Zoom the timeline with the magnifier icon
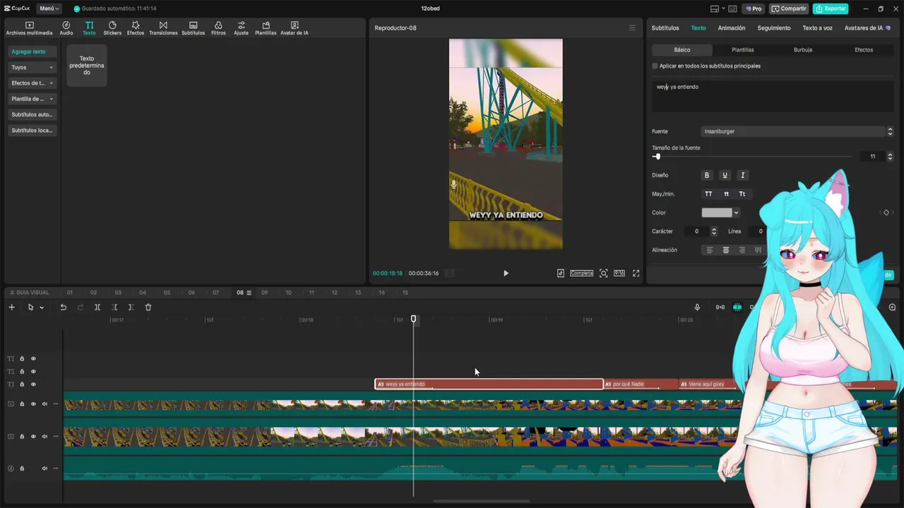This screenshot has height=508, width=904. coord(892,308)
